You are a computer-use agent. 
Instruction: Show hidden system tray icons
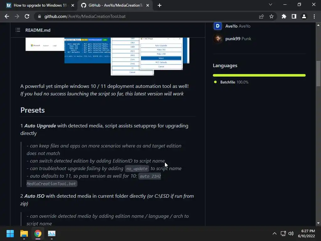[275, 233]
